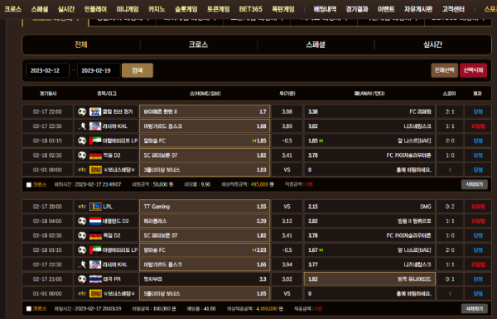Open 고객센터 in the main navigation
Image resolution: width=497 pixels, height=319 pixels.
(453, 9)
